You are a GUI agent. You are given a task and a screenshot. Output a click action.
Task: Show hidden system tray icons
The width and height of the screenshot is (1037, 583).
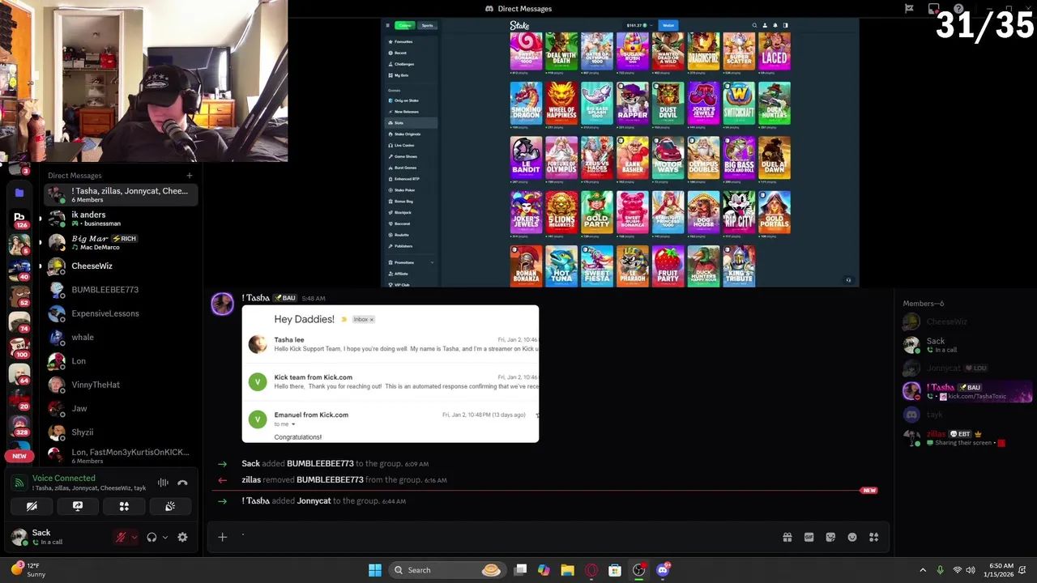(923, 570)
